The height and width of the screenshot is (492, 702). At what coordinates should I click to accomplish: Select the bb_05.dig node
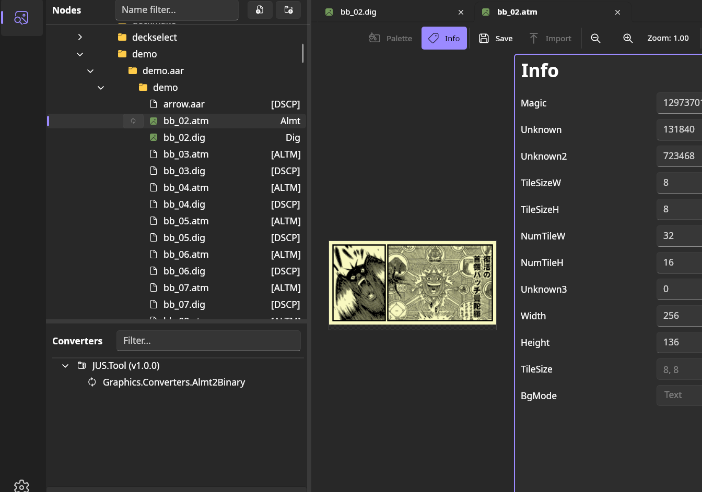pyautogui.click(x=177, y=238)
